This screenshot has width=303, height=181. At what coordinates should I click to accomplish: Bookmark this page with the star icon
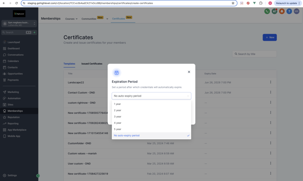pos(233,3)
